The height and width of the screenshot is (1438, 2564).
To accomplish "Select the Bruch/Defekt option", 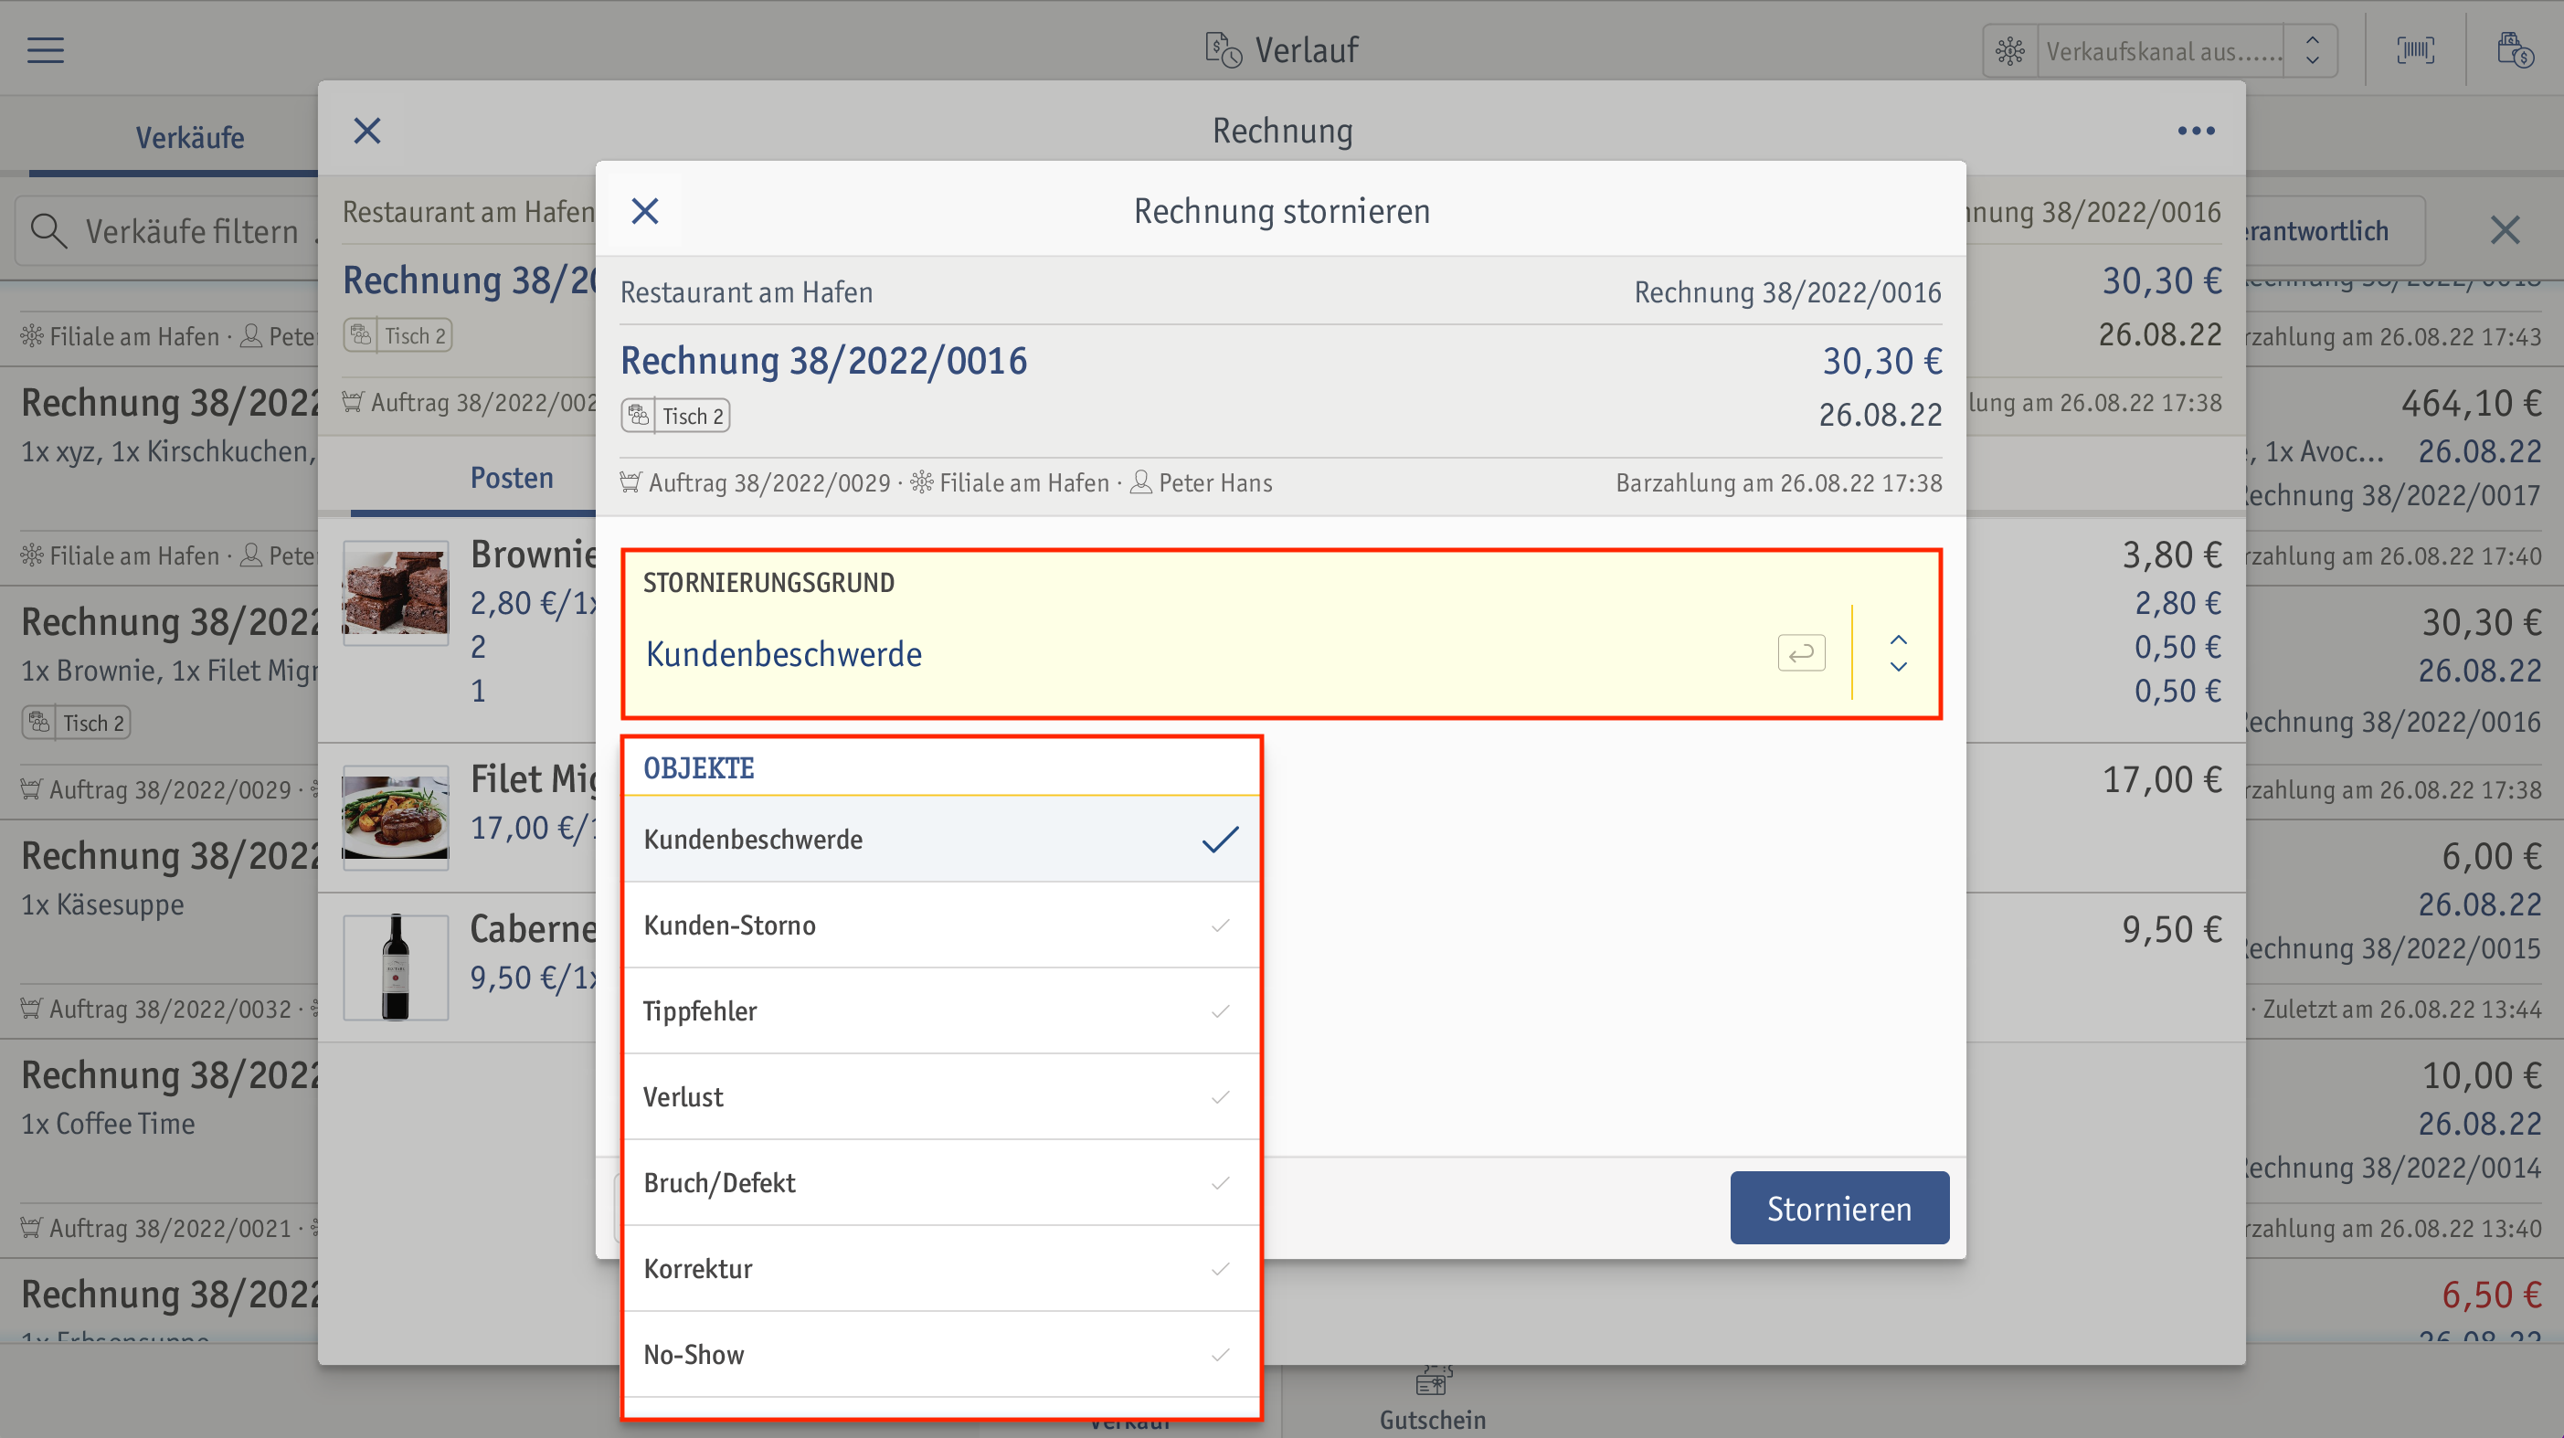I will [940, 1182].
